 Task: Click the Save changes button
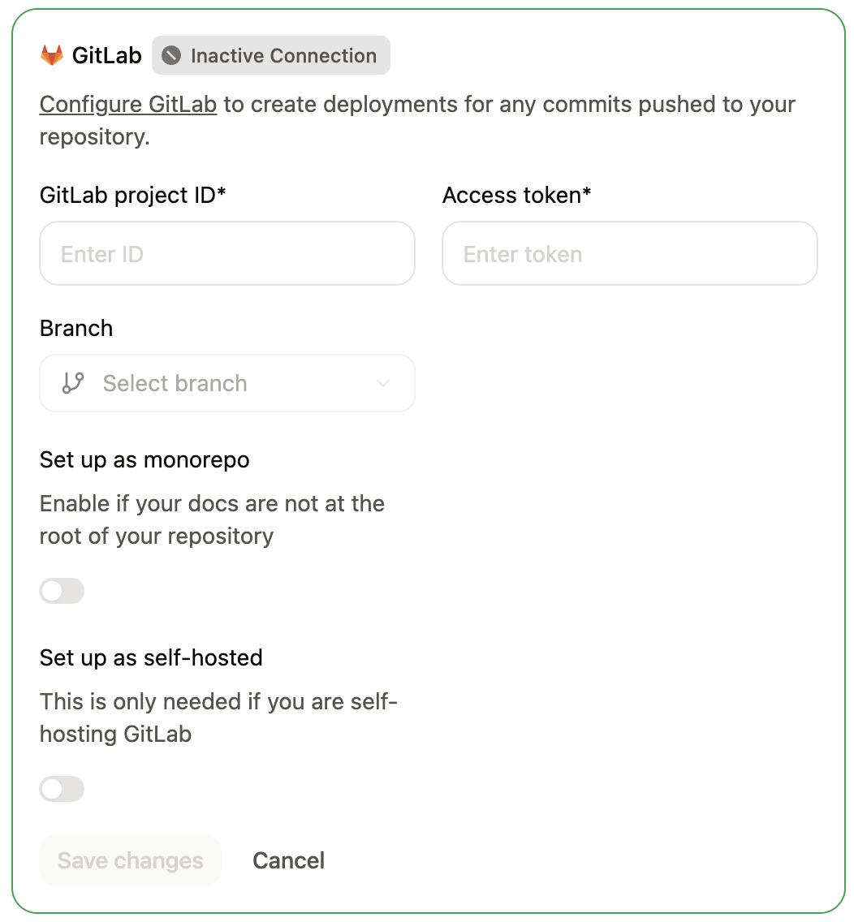pyautogui.click(x=130, y=860)
